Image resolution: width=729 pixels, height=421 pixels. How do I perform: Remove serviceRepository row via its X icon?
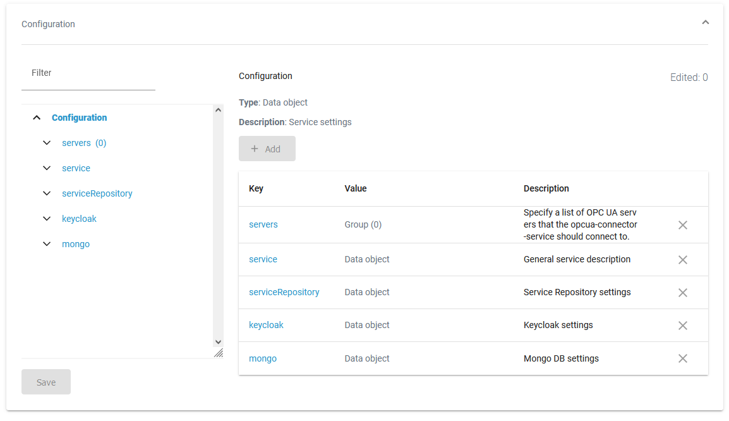tap(683, 292)
